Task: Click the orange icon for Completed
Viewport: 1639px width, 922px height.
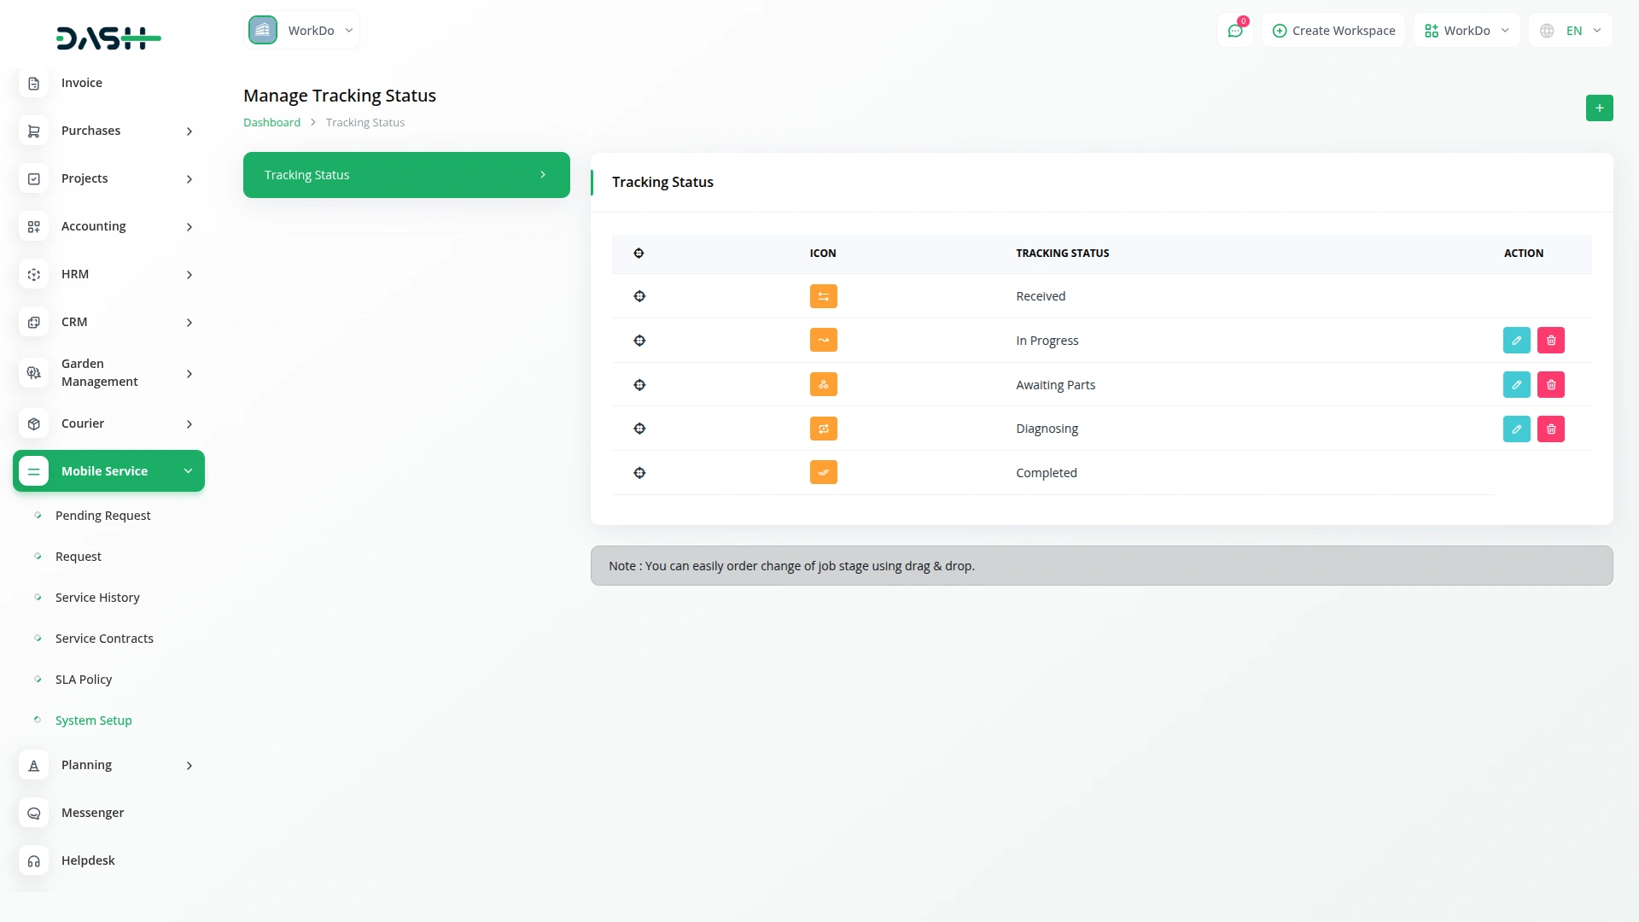Action: point(823,472)
